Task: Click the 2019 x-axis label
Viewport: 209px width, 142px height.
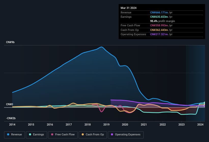Action: [106, 125]
